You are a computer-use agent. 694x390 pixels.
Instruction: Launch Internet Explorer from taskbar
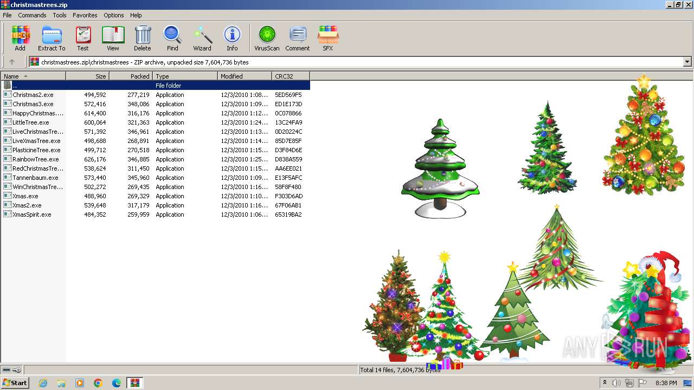click(x=43, y=383)
